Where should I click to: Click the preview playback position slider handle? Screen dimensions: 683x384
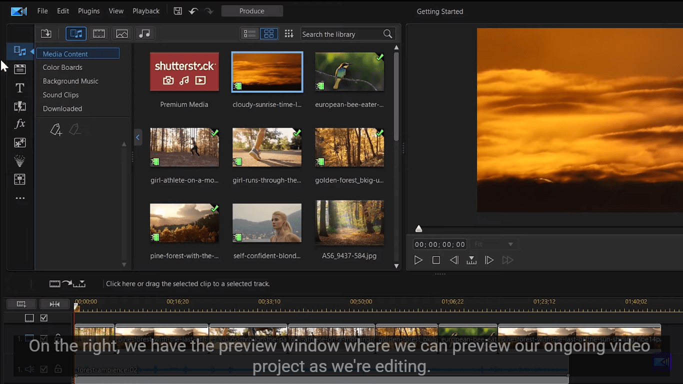[x=419, y=229]
